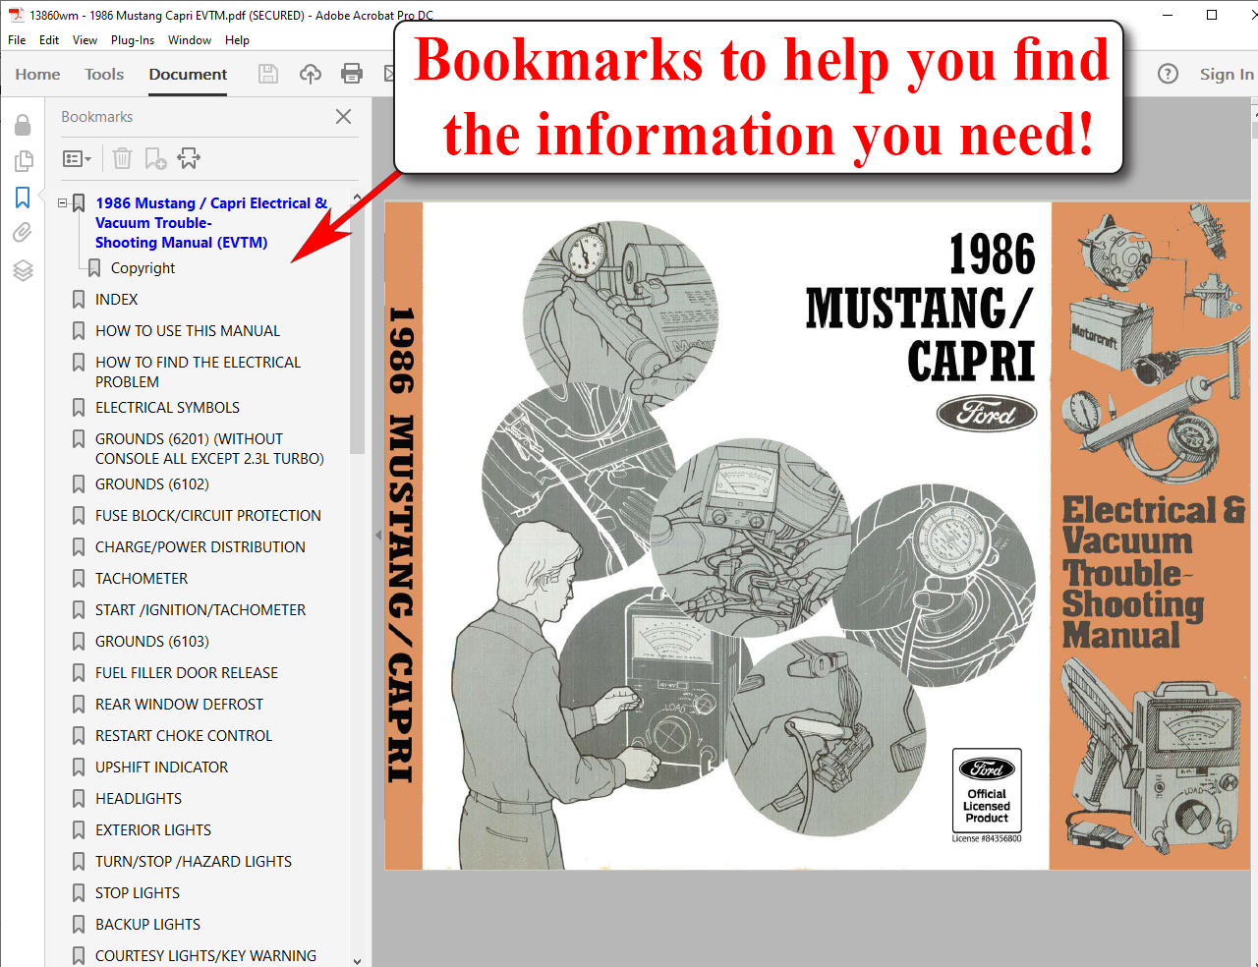
Task: Print the document using the printer icon
Action: 352,74
